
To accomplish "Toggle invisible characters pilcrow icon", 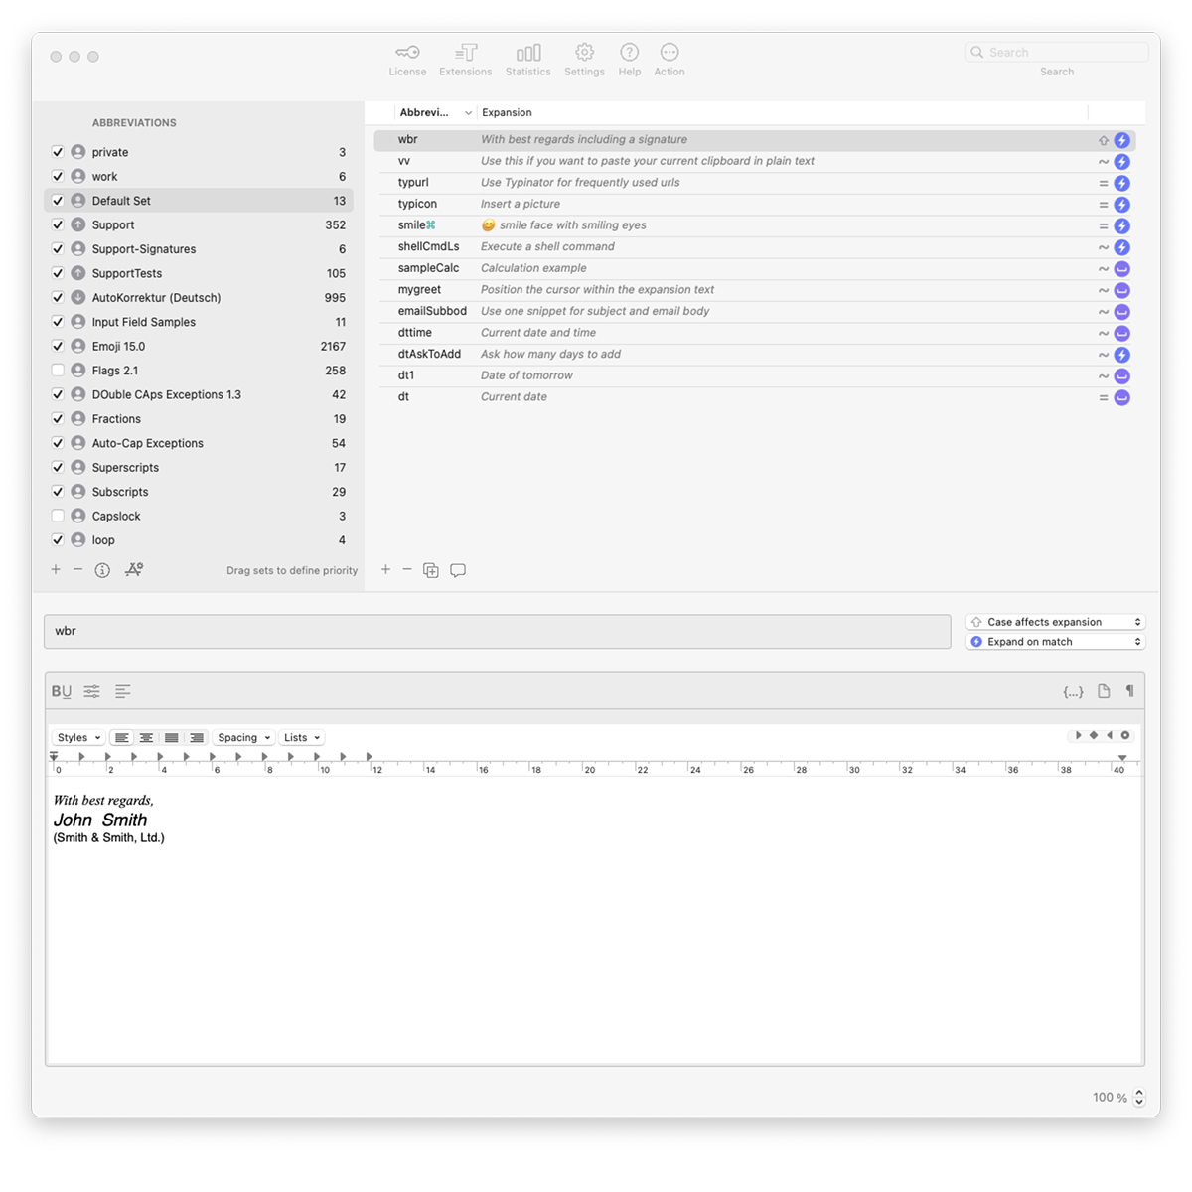I will coord(1129,691).
